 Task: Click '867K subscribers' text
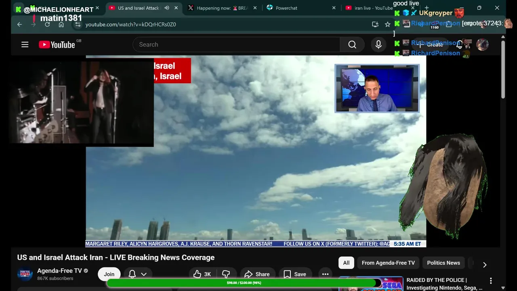click(x=55, y=278)
